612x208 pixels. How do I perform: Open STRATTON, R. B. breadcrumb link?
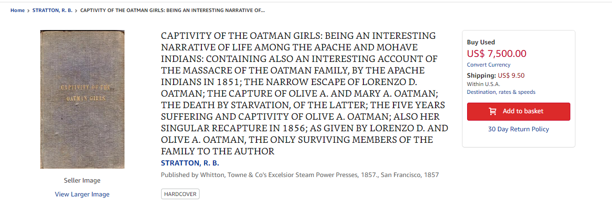52,10
